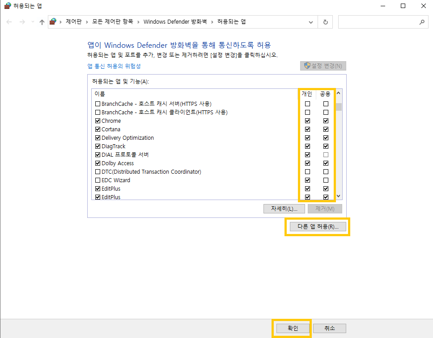The width and height of the screenshot is (433, 338).
Task: Click 공용 column header
Action: coord(325,94)
